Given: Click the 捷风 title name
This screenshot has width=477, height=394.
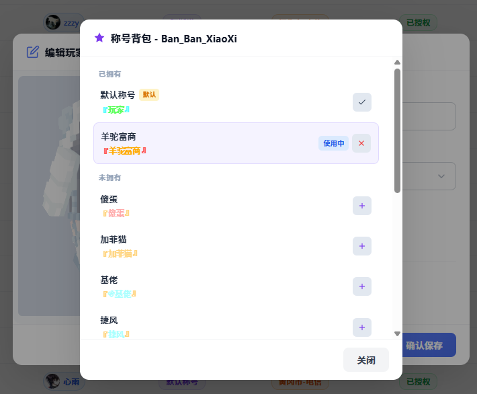Looking at the screenshot, I should click(109, 320).
